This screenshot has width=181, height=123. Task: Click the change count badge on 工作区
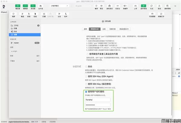(x=38, y=26)
